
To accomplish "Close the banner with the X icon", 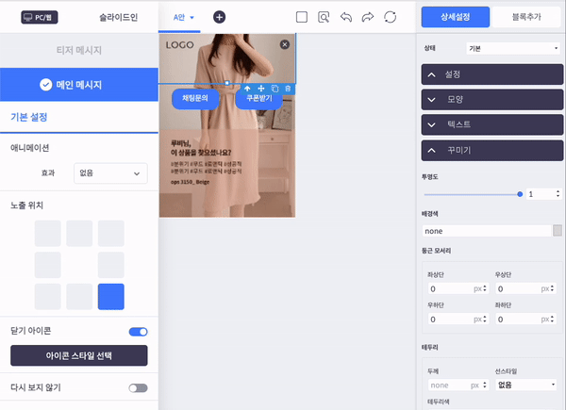I will click(285, 44).
